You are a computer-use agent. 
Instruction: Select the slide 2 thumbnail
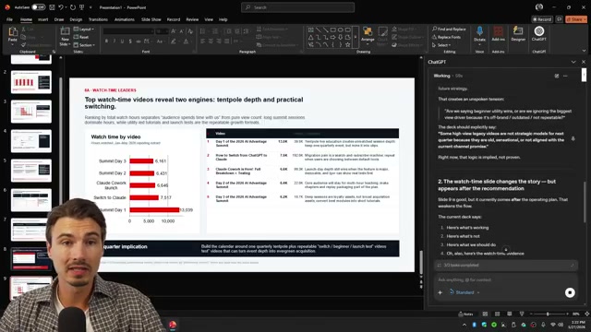(30, 82)
